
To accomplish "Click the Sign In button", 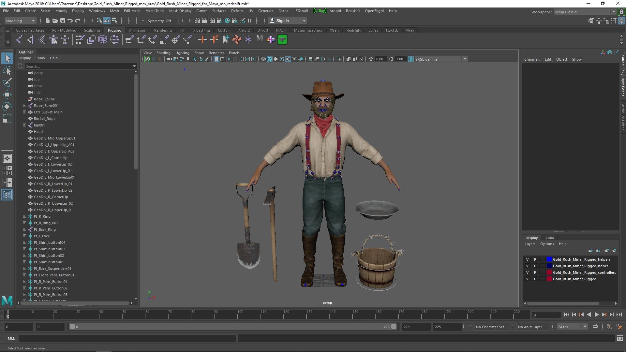I will pyautogui.click(x=287, y=21).
